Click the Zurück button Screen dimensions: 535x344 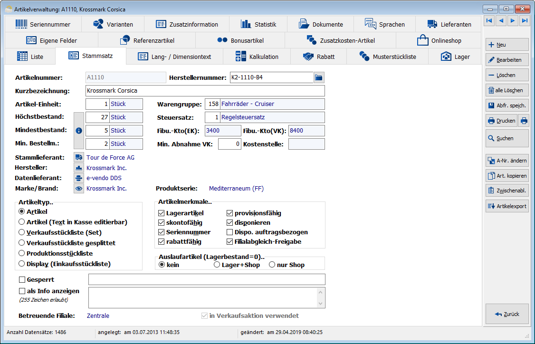507,314
